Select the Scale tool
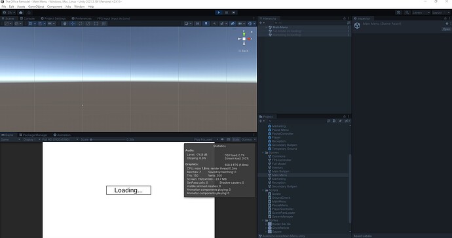Viewport: 452px width, 238px height. (x=88, y=24)
